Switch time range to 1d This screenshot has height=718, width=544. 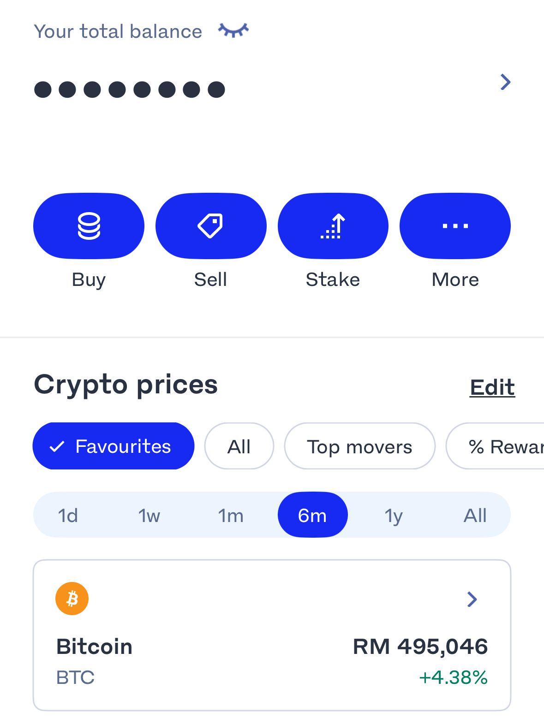tap(68, 515)
